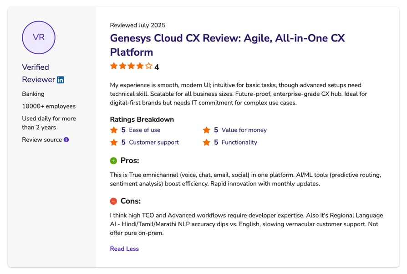Click the Review source label
Screen dimensions: 407x274
point(42,140)
